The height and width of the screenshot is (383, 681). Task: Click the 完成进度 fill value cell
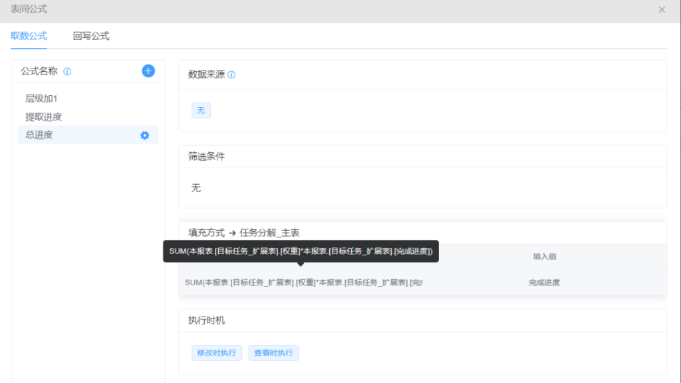pos(544,283)
